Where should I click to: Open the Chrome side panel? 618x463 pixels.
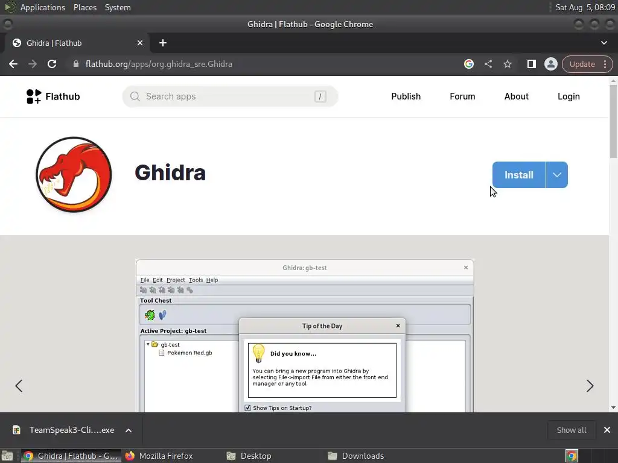[x=531, y=64]
